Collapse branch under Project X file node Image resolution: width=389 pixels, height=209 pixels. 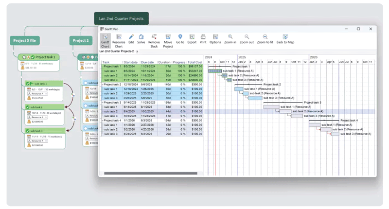coord(14,51)
